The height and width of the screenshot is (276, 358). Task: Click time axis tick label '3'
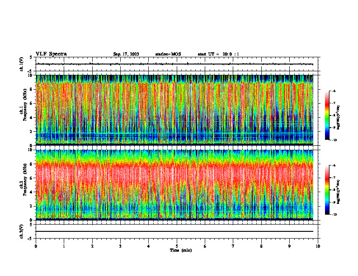click(x=120, y=246)
